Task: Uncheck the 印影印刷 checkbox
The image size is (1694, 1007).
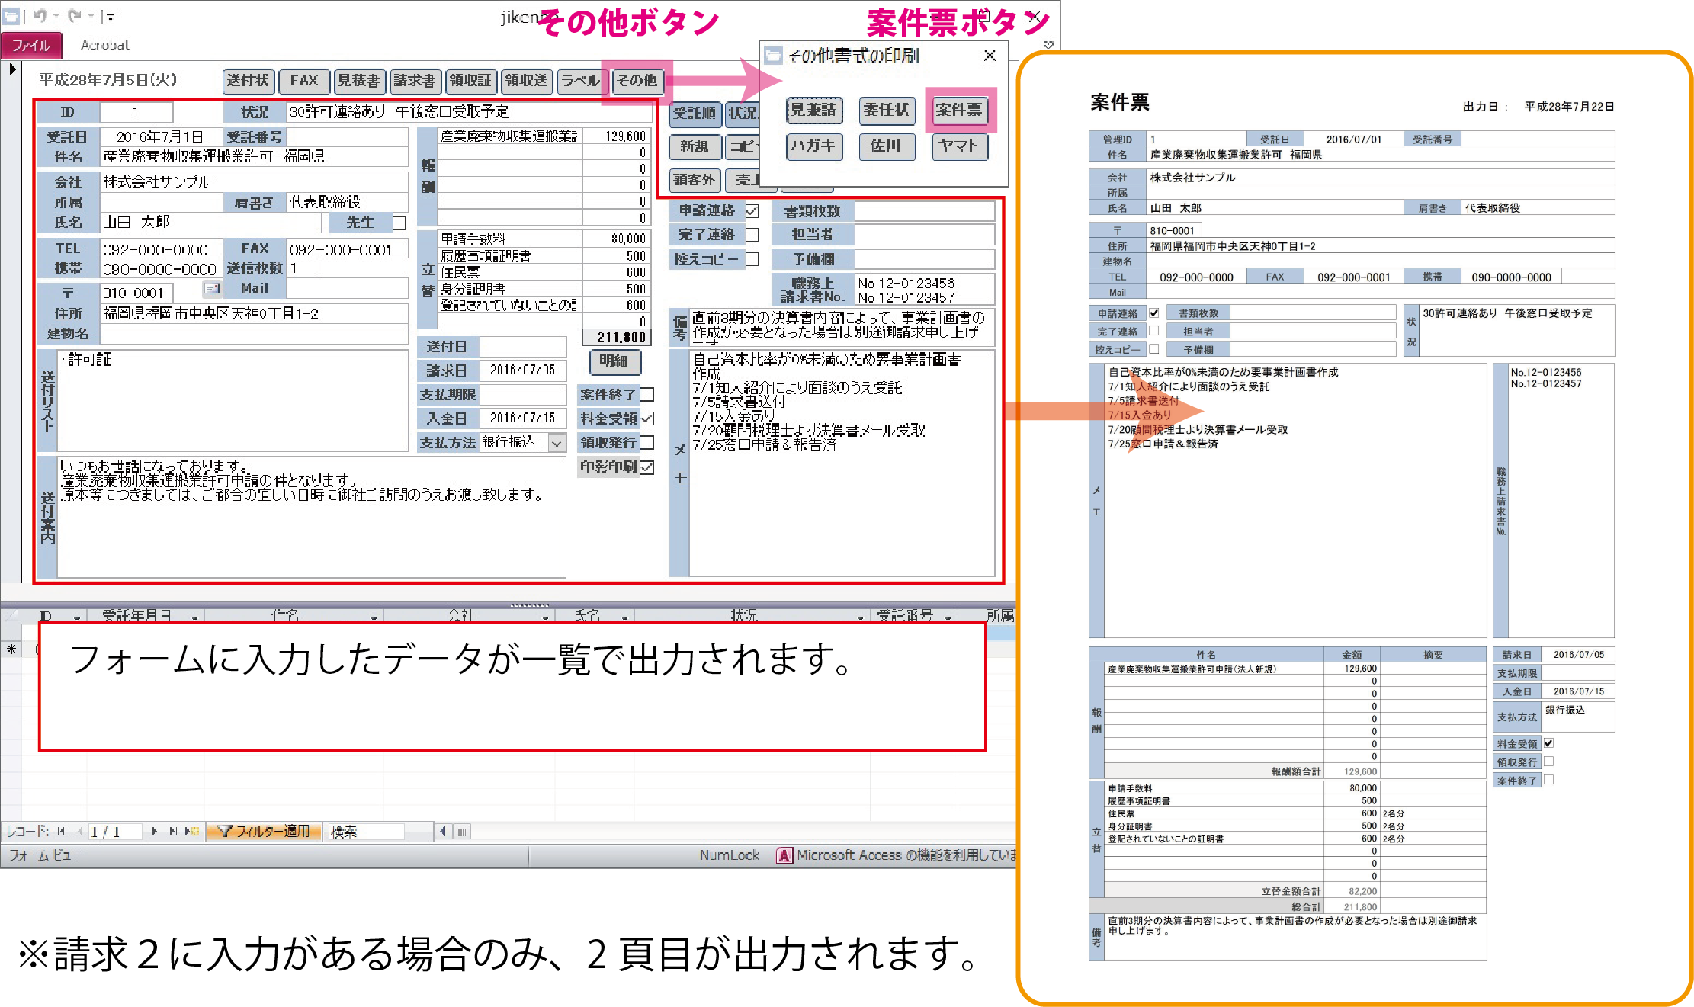Action: point(647,467)
